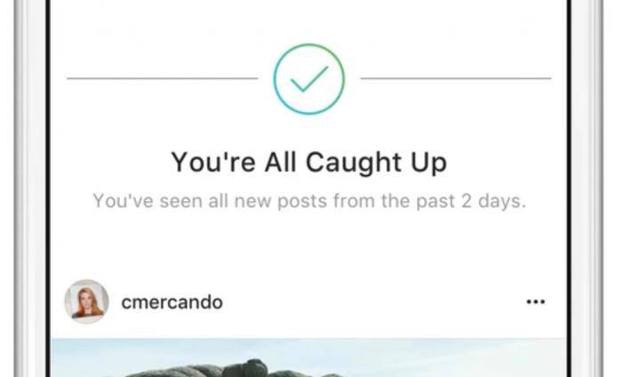Tap the header row of cmercando's post

tap(309, 302)
